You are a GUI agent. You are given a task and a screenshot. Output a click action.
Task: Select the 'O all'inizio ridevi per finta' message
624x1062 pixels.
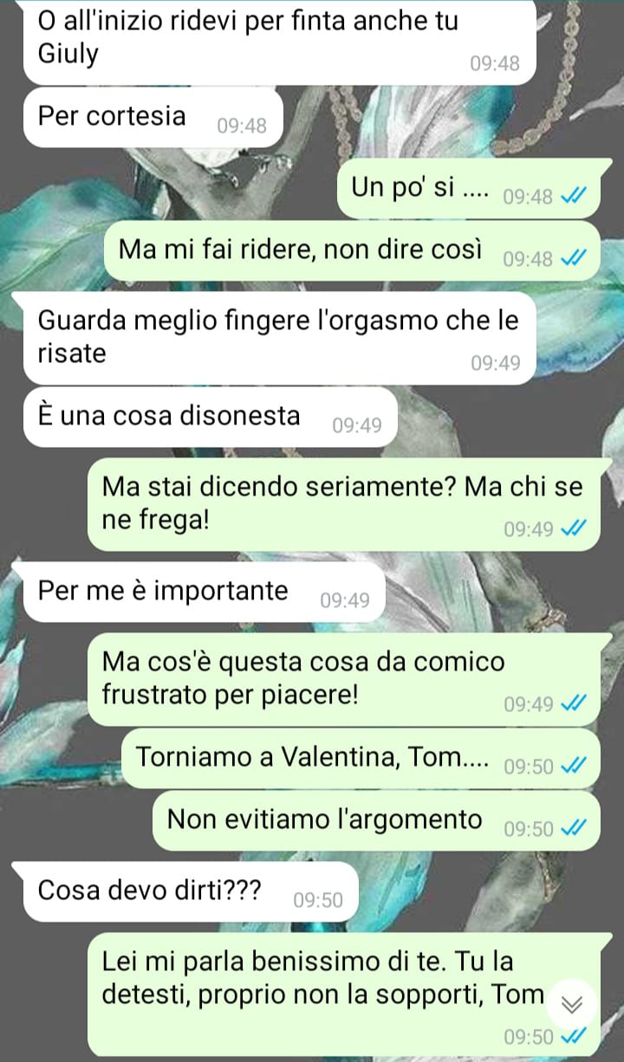pyautogui.click(x=280, y=40)
